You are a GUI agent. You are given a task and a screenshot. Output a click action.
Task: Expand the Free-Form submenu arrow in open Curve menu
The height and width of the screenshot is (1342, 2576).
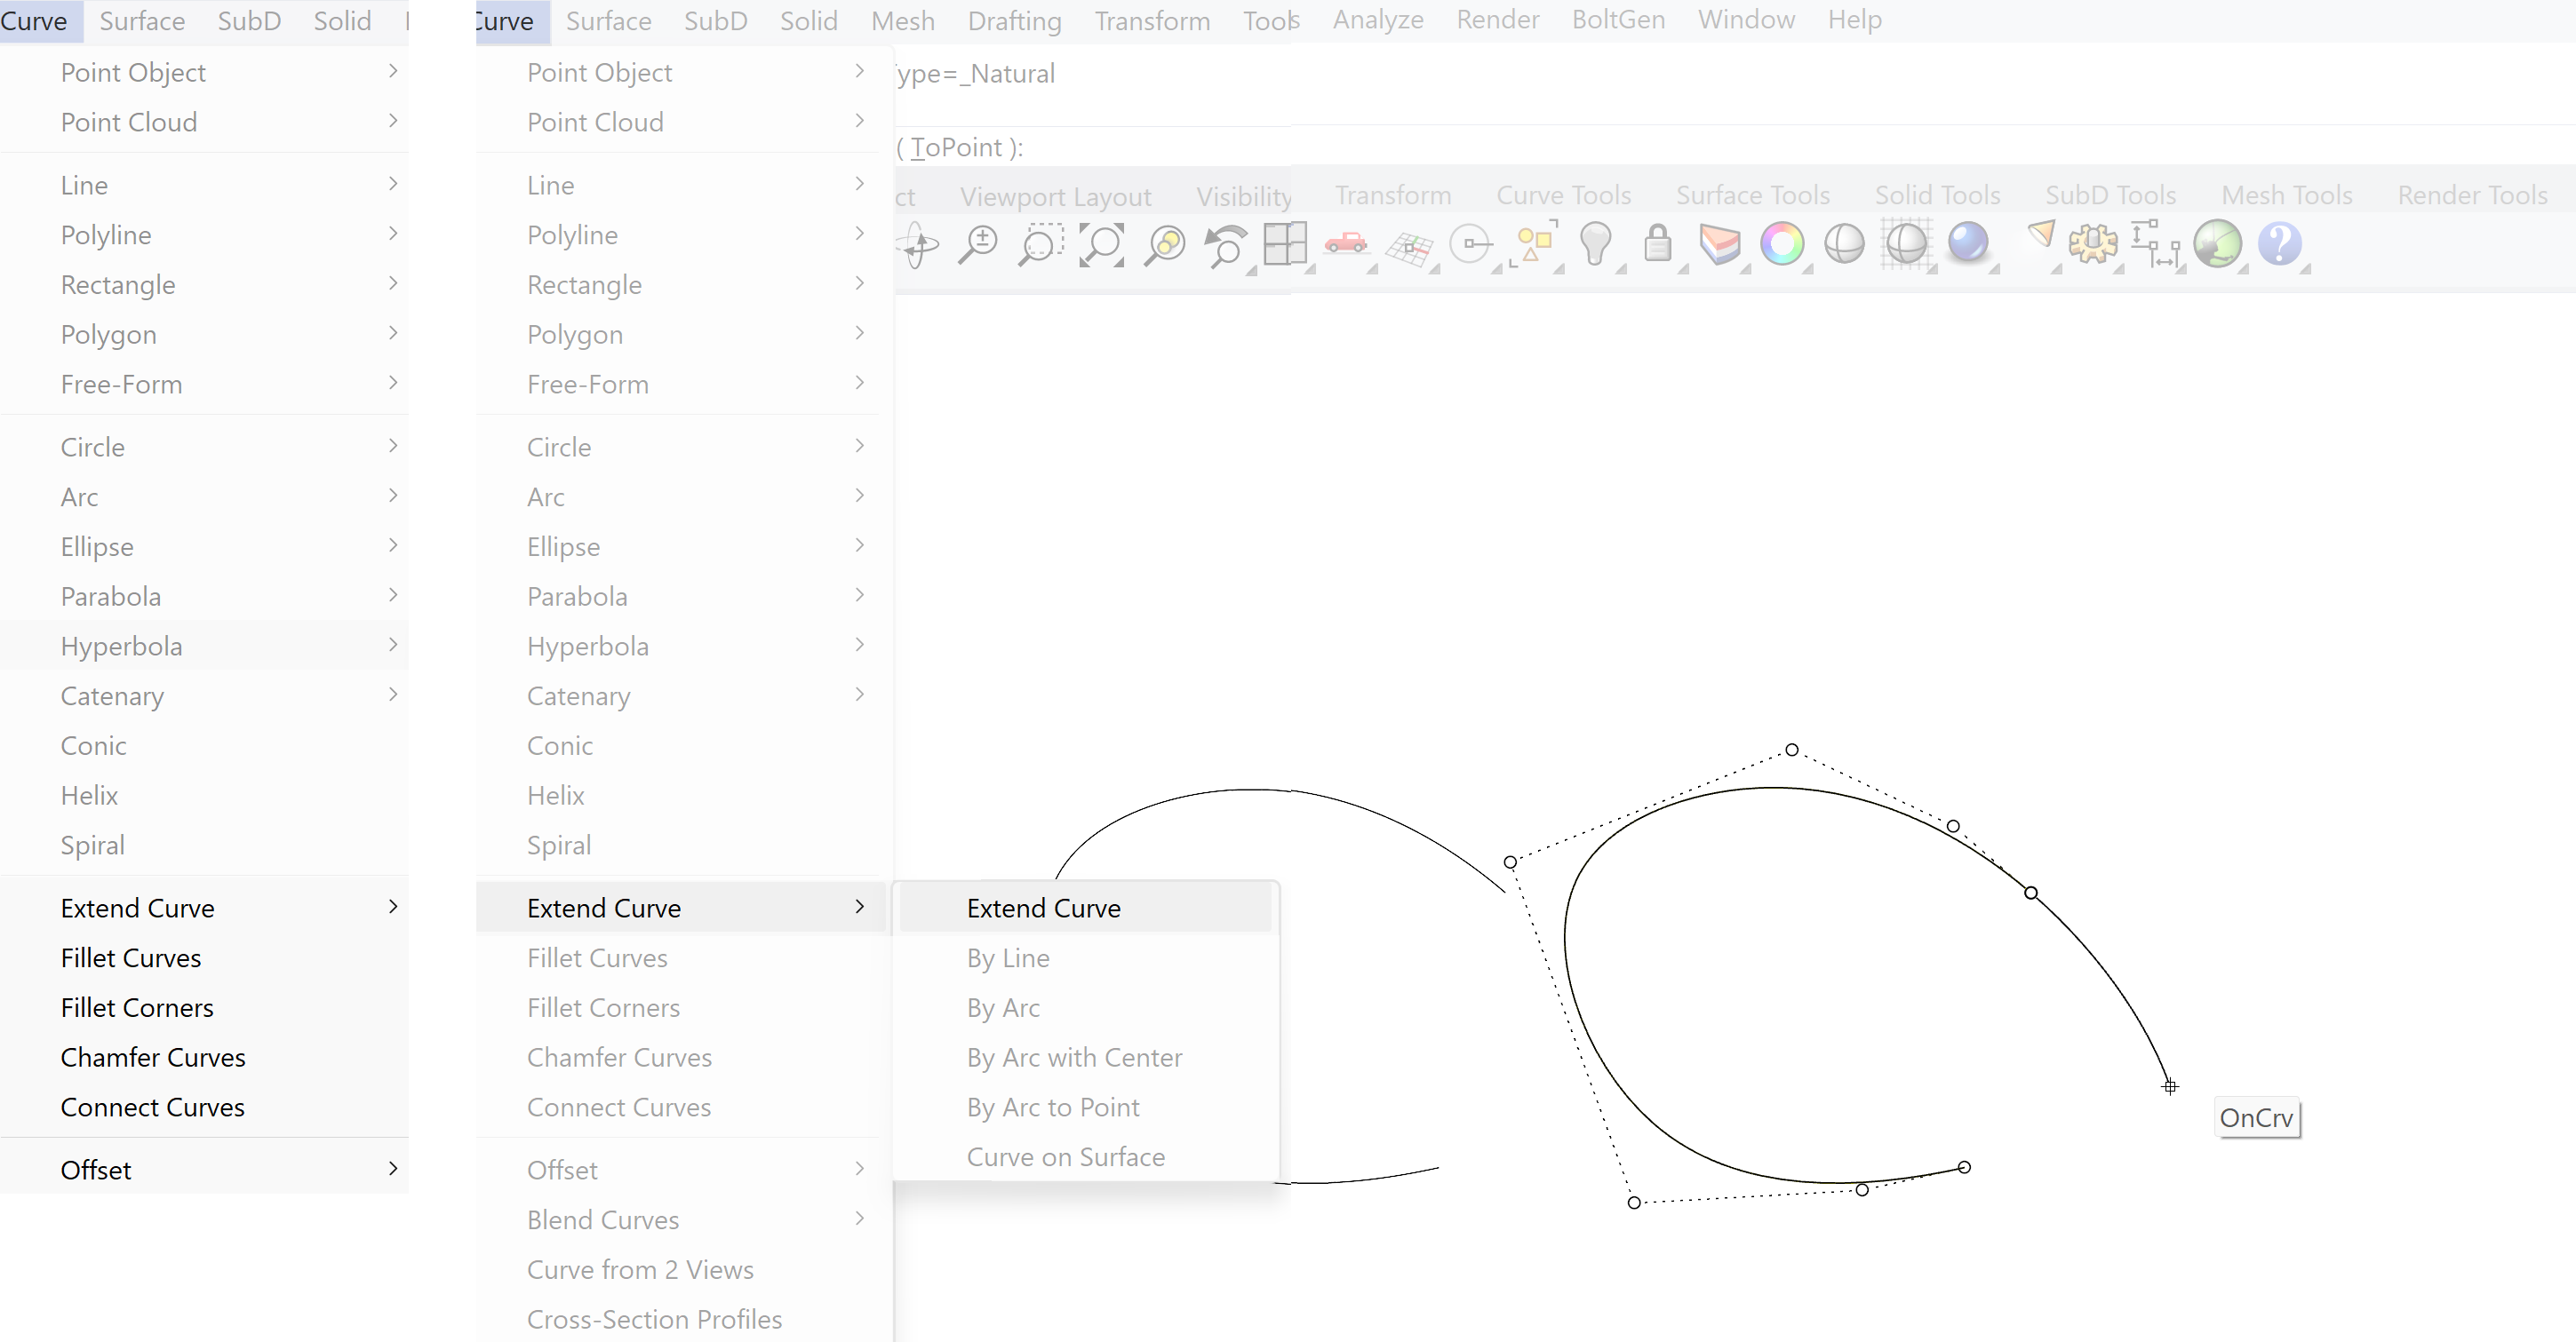860,383
